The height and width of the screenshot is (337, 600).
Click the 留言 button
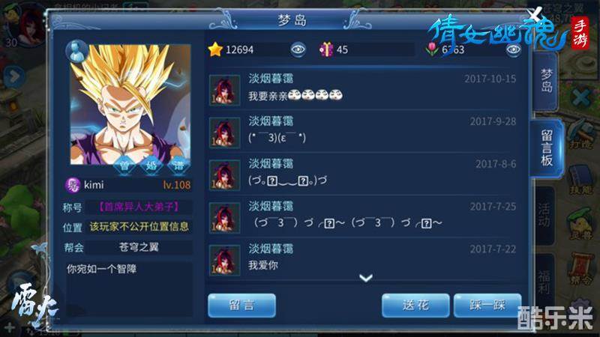[x=241, y=306]
